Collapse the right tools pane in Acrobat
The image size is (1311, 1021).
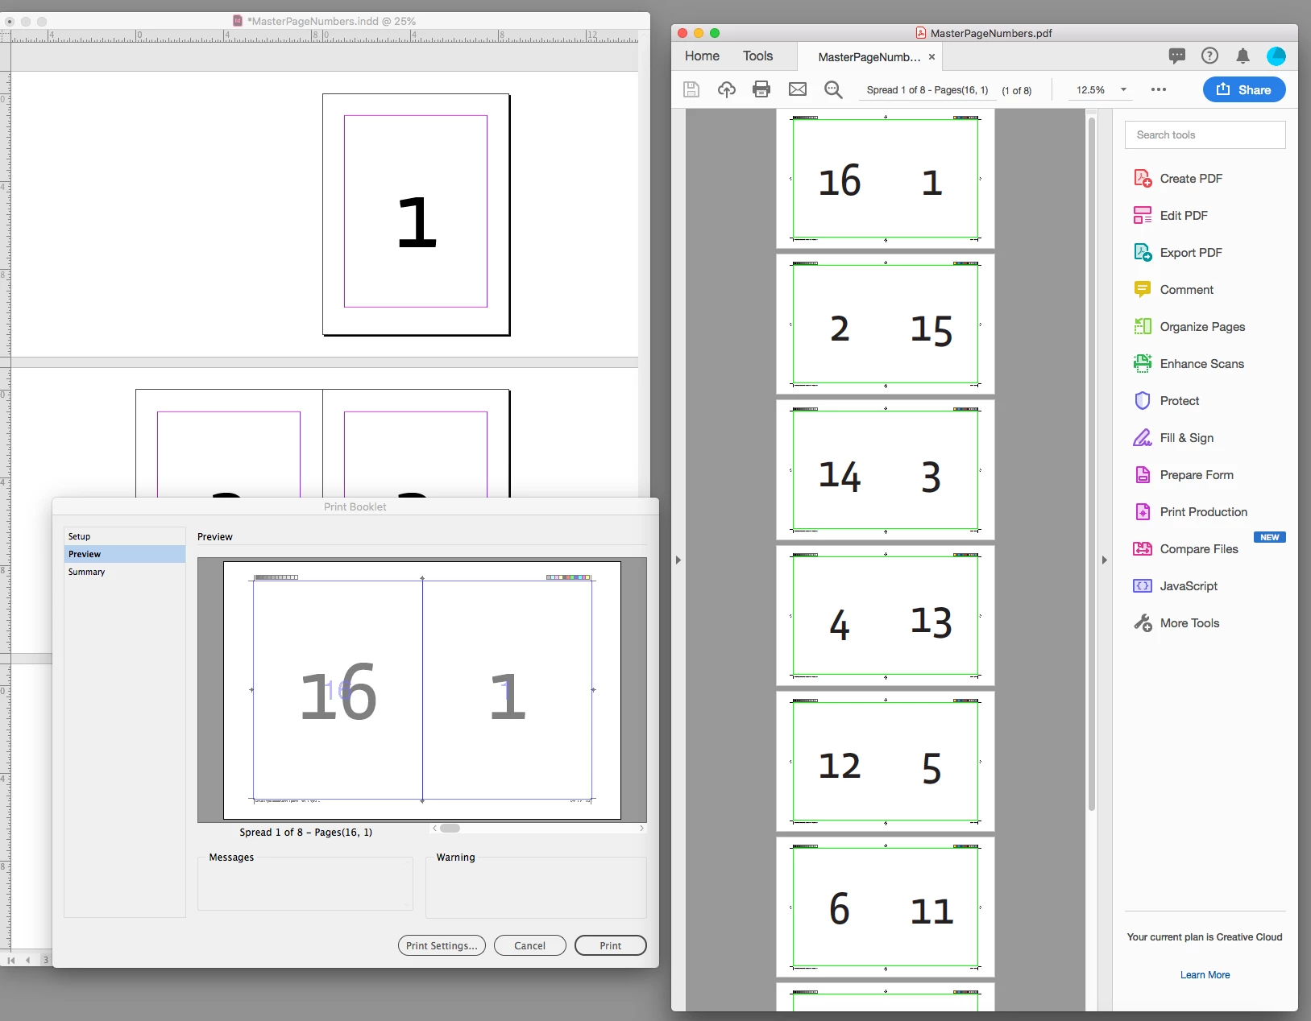pyautogui.click(x=1105, y=560)
